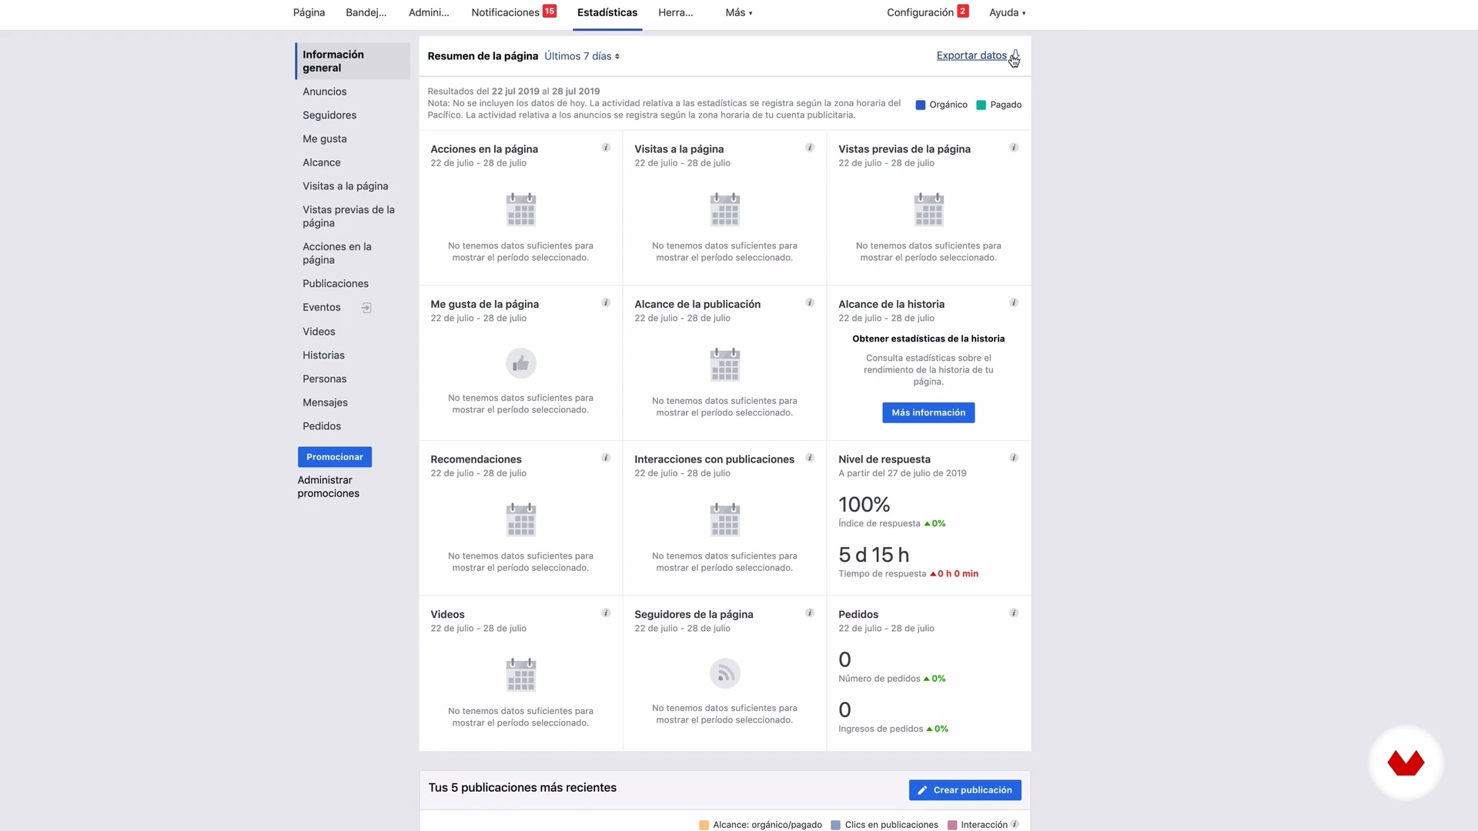
Task: Open the Página tab
Action: point(309,12)
